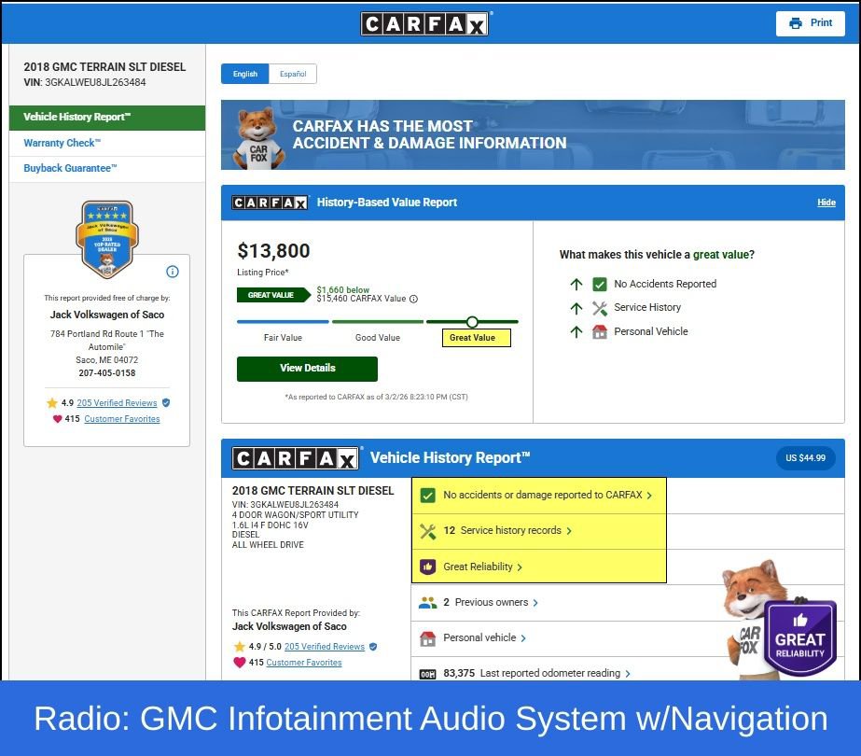Viewport: 861px width, 756px height.
Task: Click the value slider marker at Great Value
Action: pos(472,322)
